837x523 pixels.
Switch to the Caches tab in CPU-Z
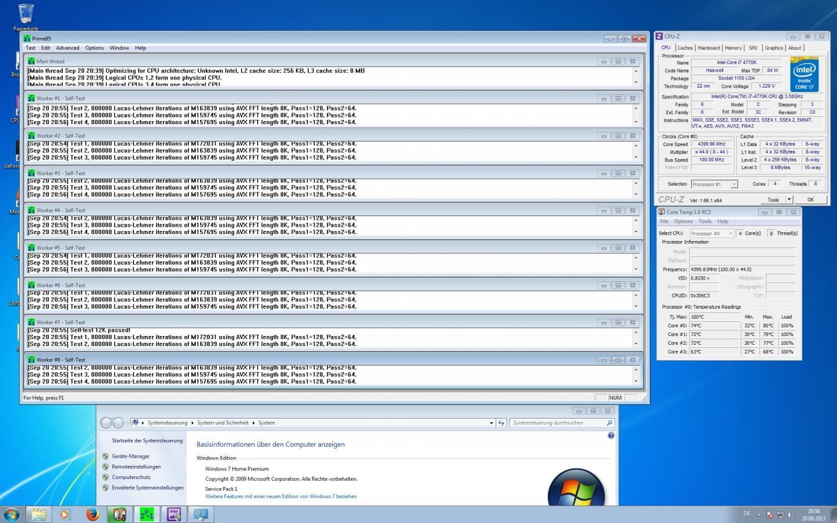tap(685, 48)
